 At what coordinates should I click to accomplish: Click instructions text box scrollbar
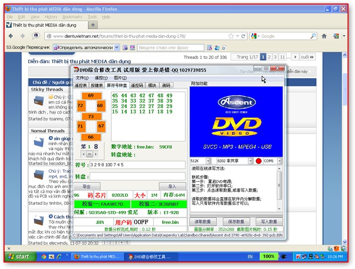tap(279, 188)
